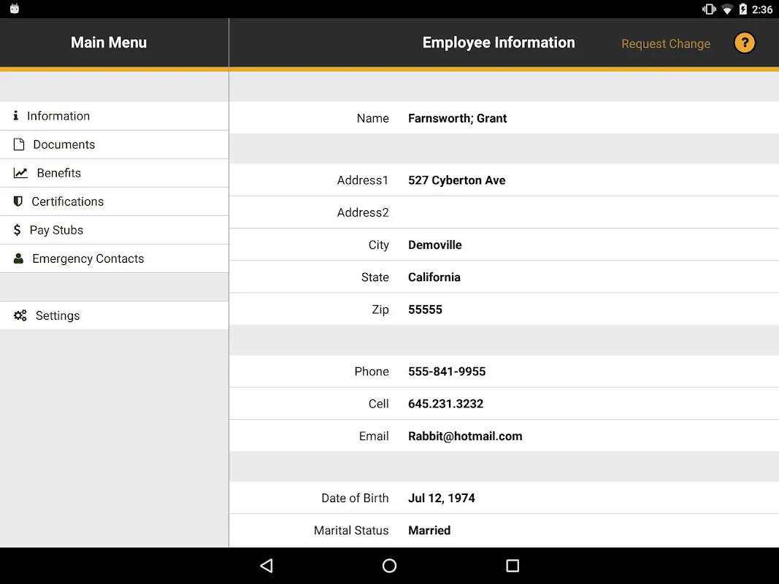The height and width of the screenshot is (584, 779).
Task: Click the City field label
Action: point(379,245)
